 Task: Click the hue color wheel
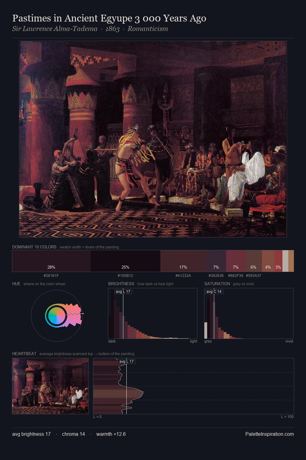[x=57, y=316]
